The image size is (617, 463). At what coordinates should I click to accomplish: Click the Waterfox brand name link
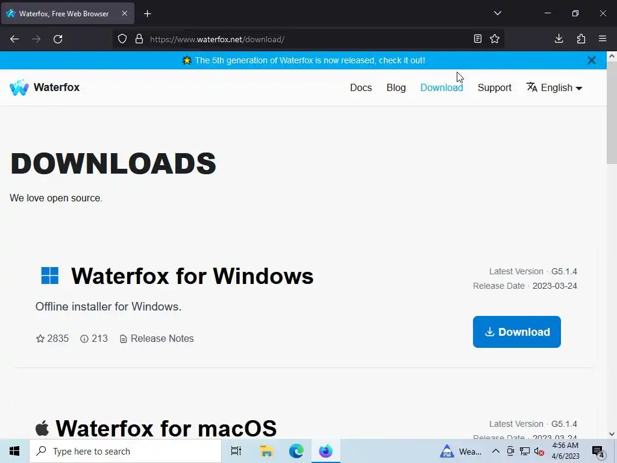(57, 87)
